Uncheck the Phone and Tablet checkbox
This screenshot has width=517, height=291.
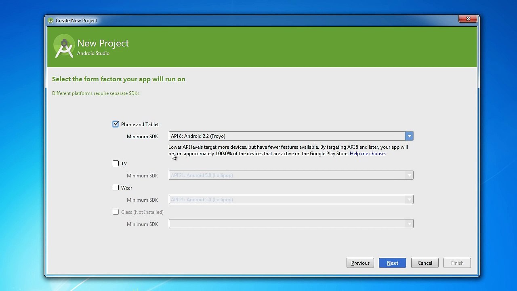[116, 124]
